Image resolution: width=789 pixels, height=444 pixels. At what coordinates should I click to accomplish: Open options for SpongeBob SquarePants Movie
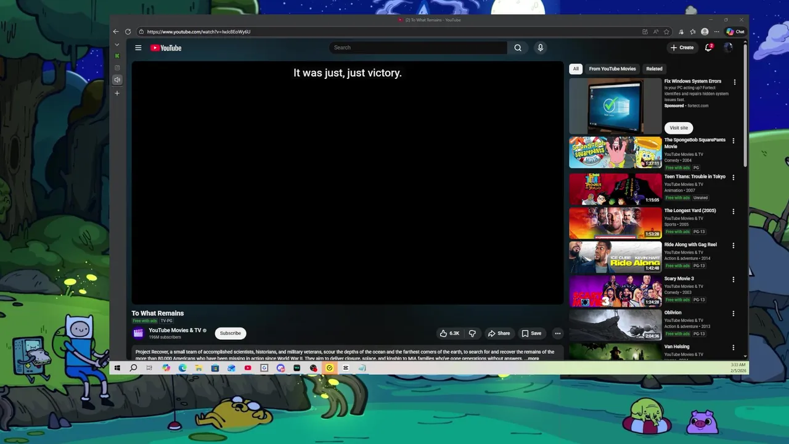733,141
